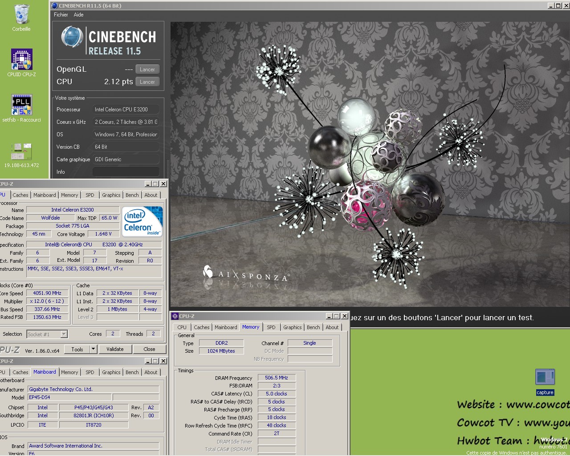Click the Multiplier value x 12.0
The width and height of the screenshot is (570, 456).
click(47, 301)
